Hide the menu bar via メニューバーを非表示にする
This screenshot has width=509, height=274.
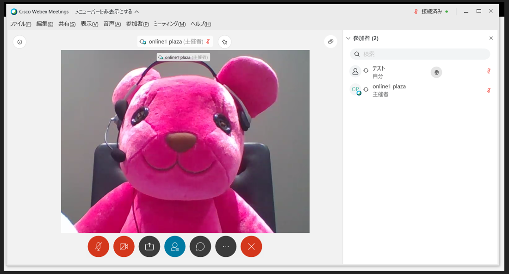tap(107, 12)
